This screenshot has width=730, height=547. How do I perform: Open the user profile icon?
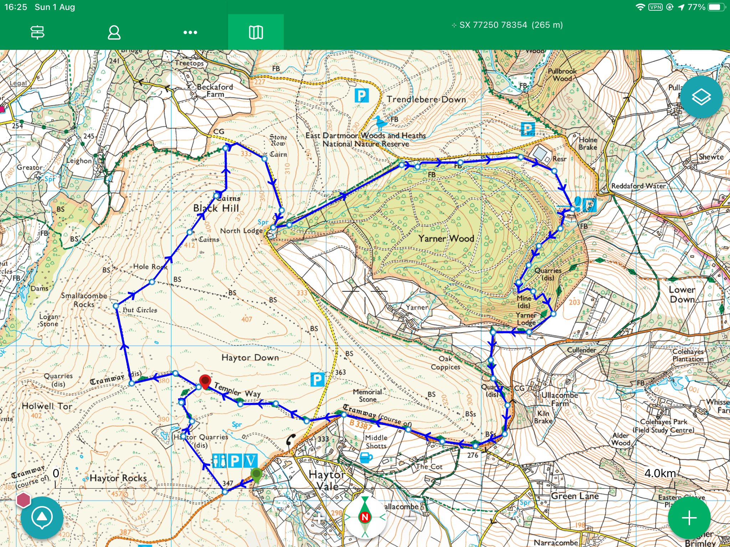114,32
